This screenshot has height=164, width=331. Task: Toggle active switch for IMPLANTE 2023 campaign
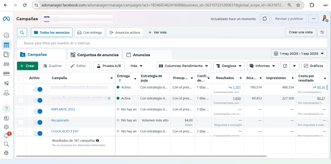(38, 111)
